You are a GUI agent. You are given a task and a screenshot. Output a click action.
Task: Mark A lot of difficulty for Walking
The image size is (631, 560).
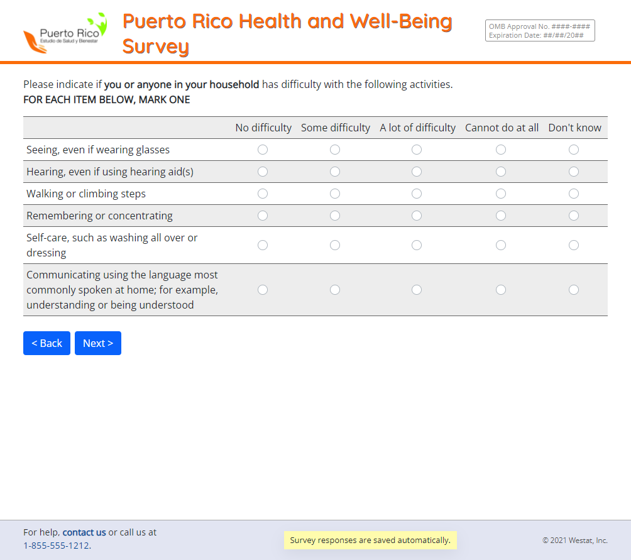pos(417,194)
